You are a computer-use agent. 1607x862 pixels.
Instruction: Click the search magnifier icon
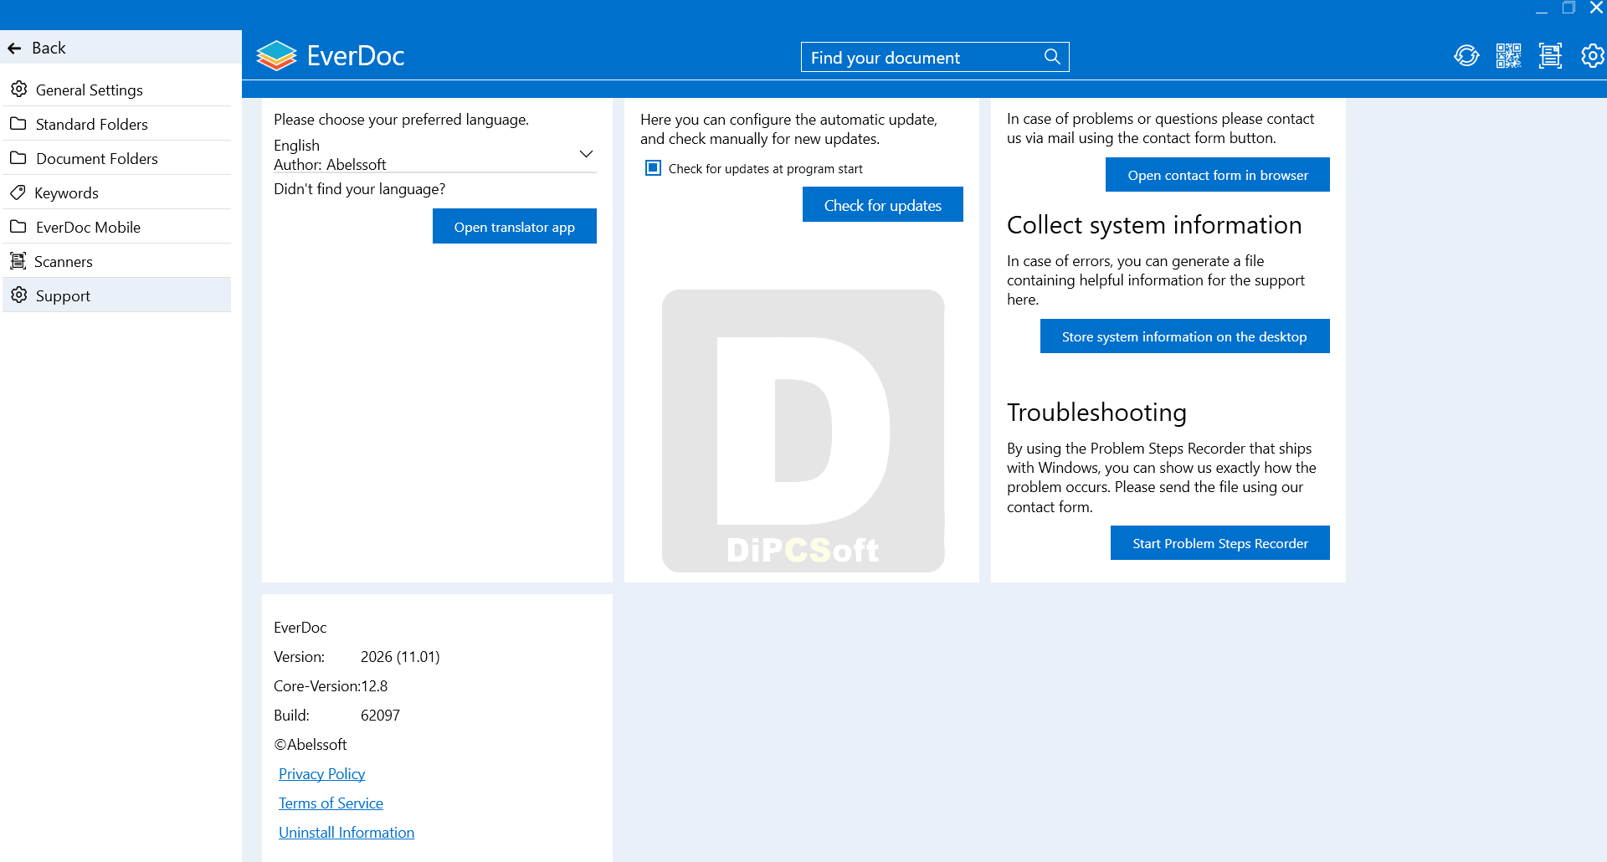tap(1052, 57)
